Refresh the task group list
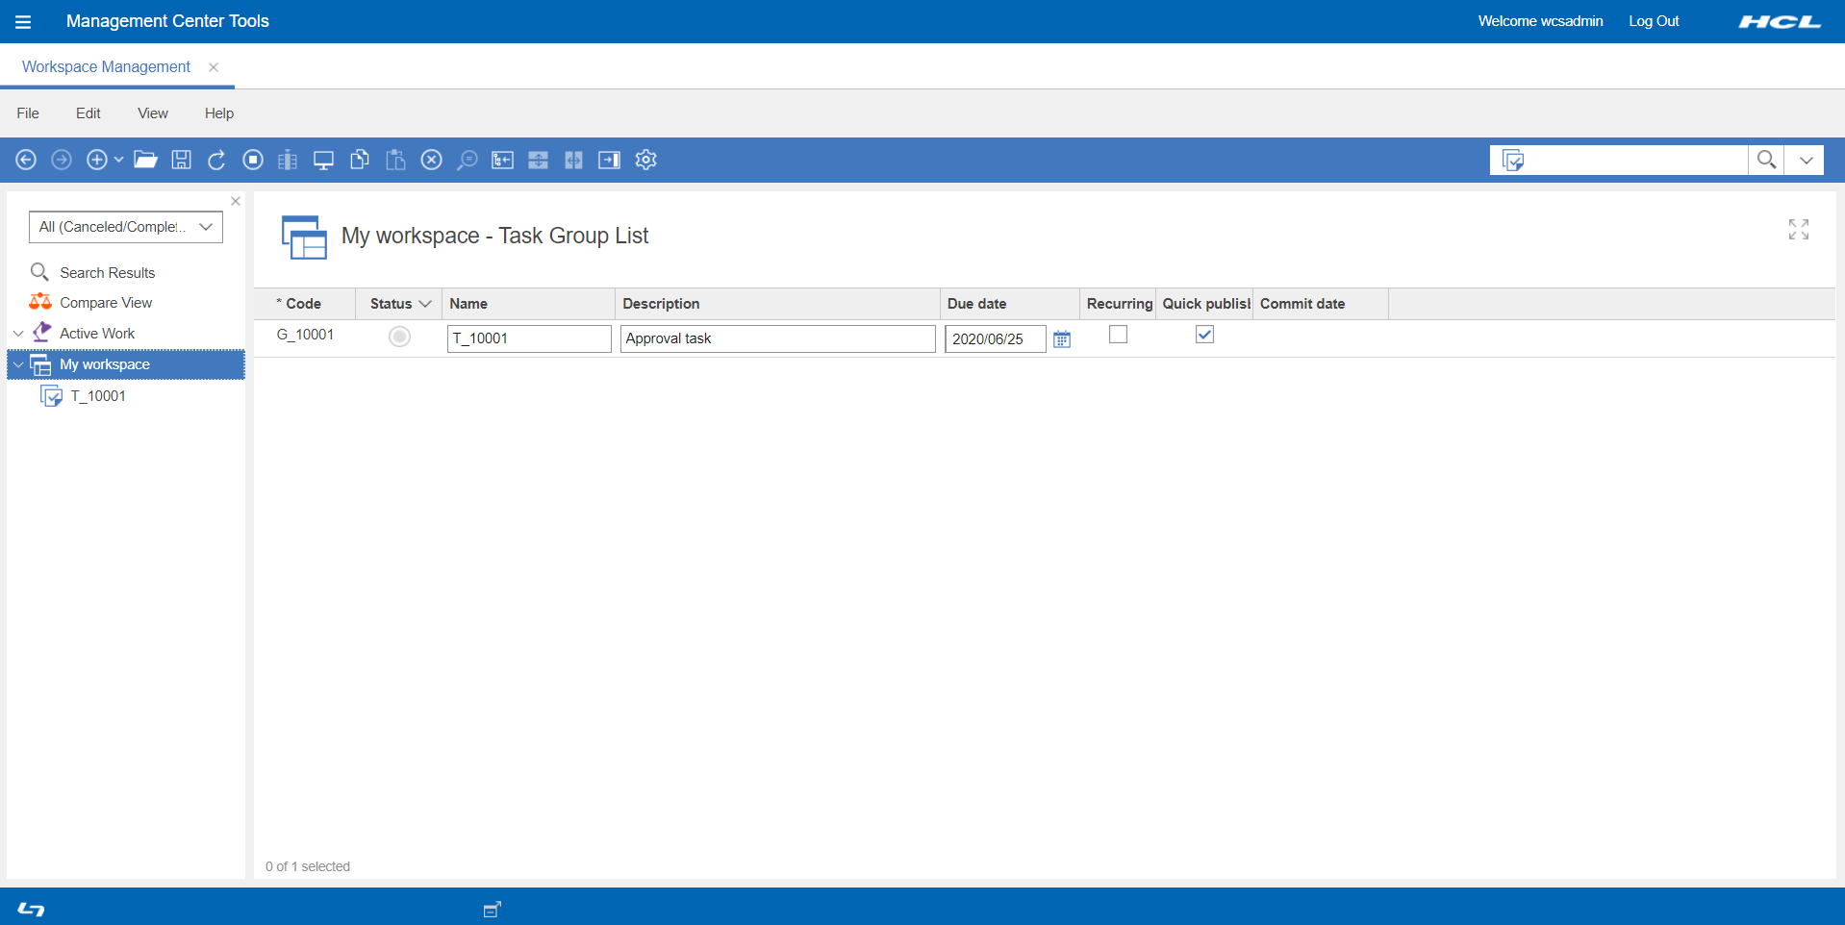Image resolution: width=1845 pixels, height=925 pixels. (216, 160)
